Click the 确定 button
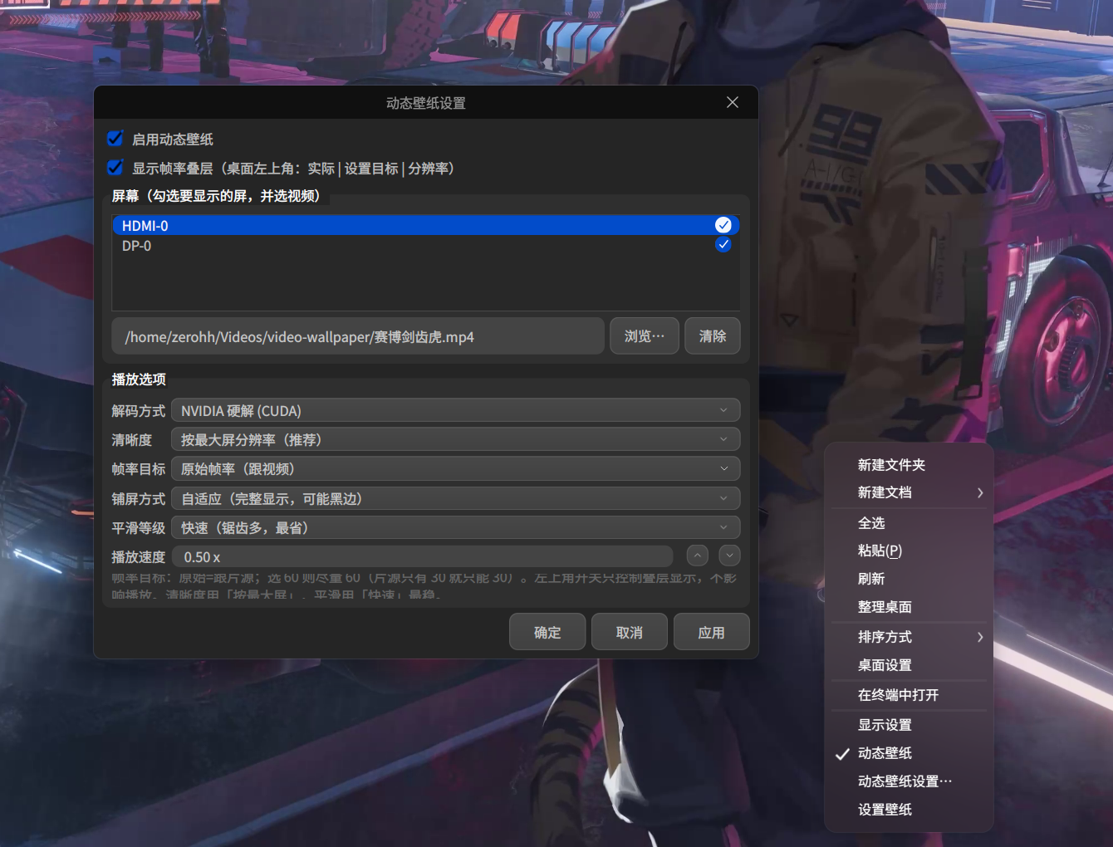Screen dimensions: 1113x847 pos(547,632)
